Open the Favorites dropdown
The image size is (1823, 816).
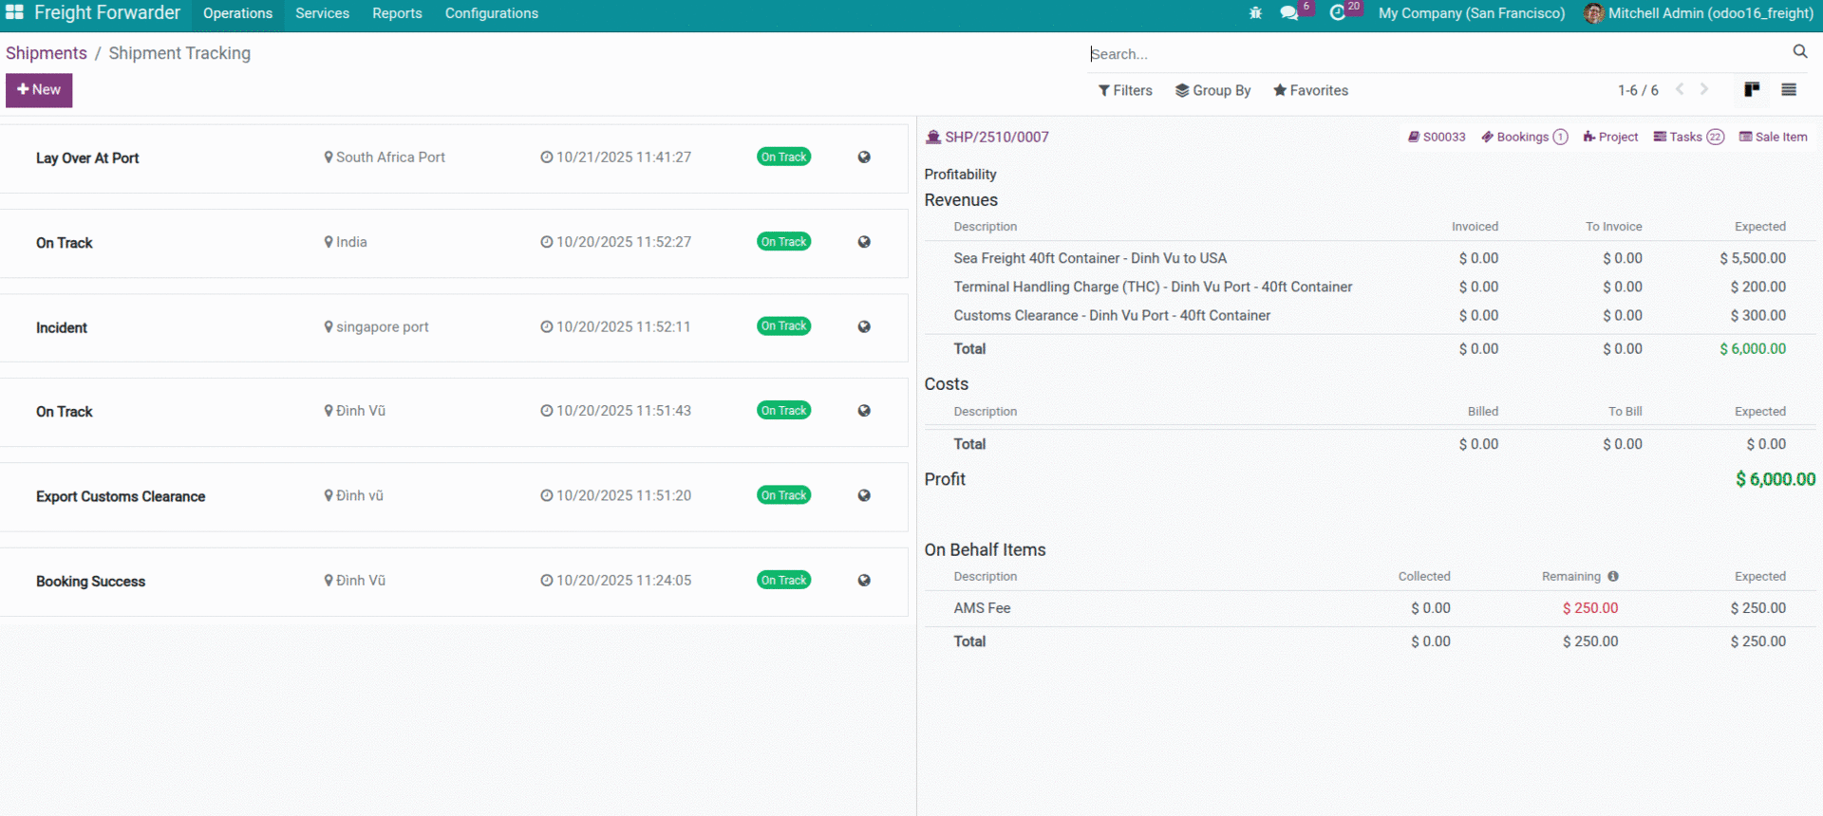pyautogui.click(x=1310, y=90)
